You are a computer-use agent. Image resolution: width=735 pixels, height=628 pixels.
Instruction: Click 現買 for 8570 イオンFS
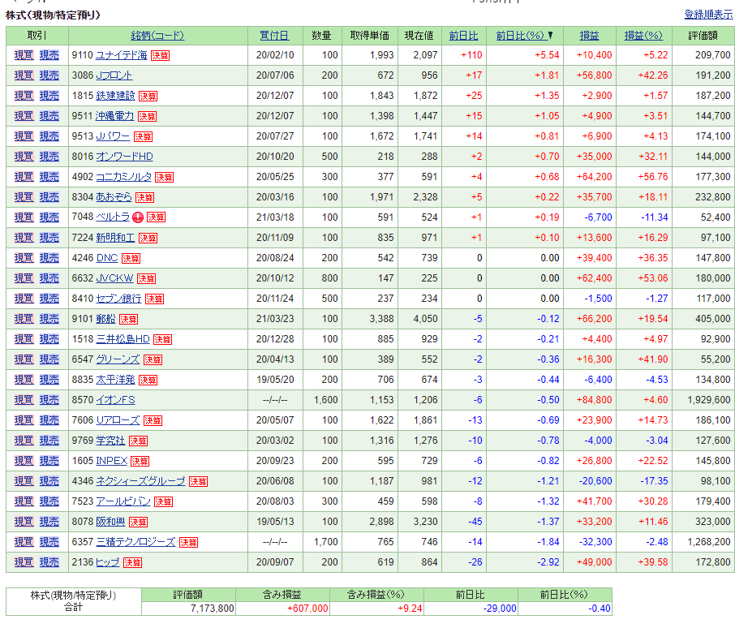(x=24, y=400)
